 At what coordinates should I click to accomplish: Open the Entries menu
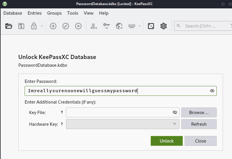click(x=35, y=13)
